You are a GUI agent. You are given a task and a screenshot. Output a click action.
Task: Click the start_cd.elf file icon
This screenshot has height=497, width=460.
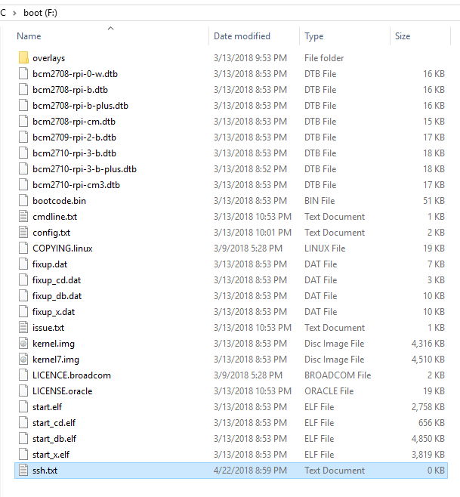(23, 422)
